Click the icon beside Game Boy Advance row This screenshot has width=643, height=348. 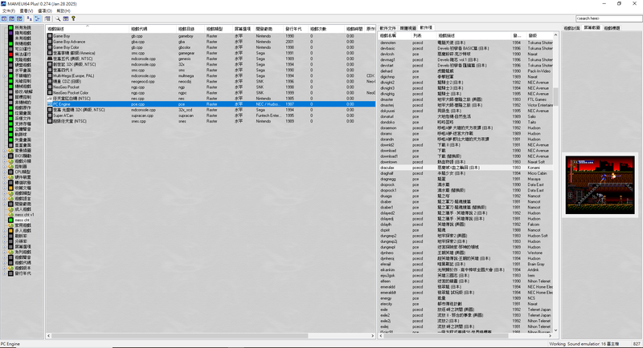(x=50, y=42)
